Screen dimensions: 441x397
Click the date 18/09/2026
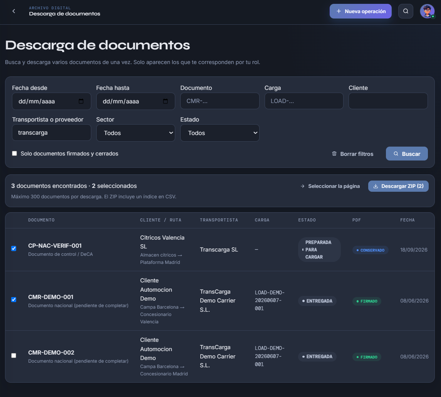414,250
